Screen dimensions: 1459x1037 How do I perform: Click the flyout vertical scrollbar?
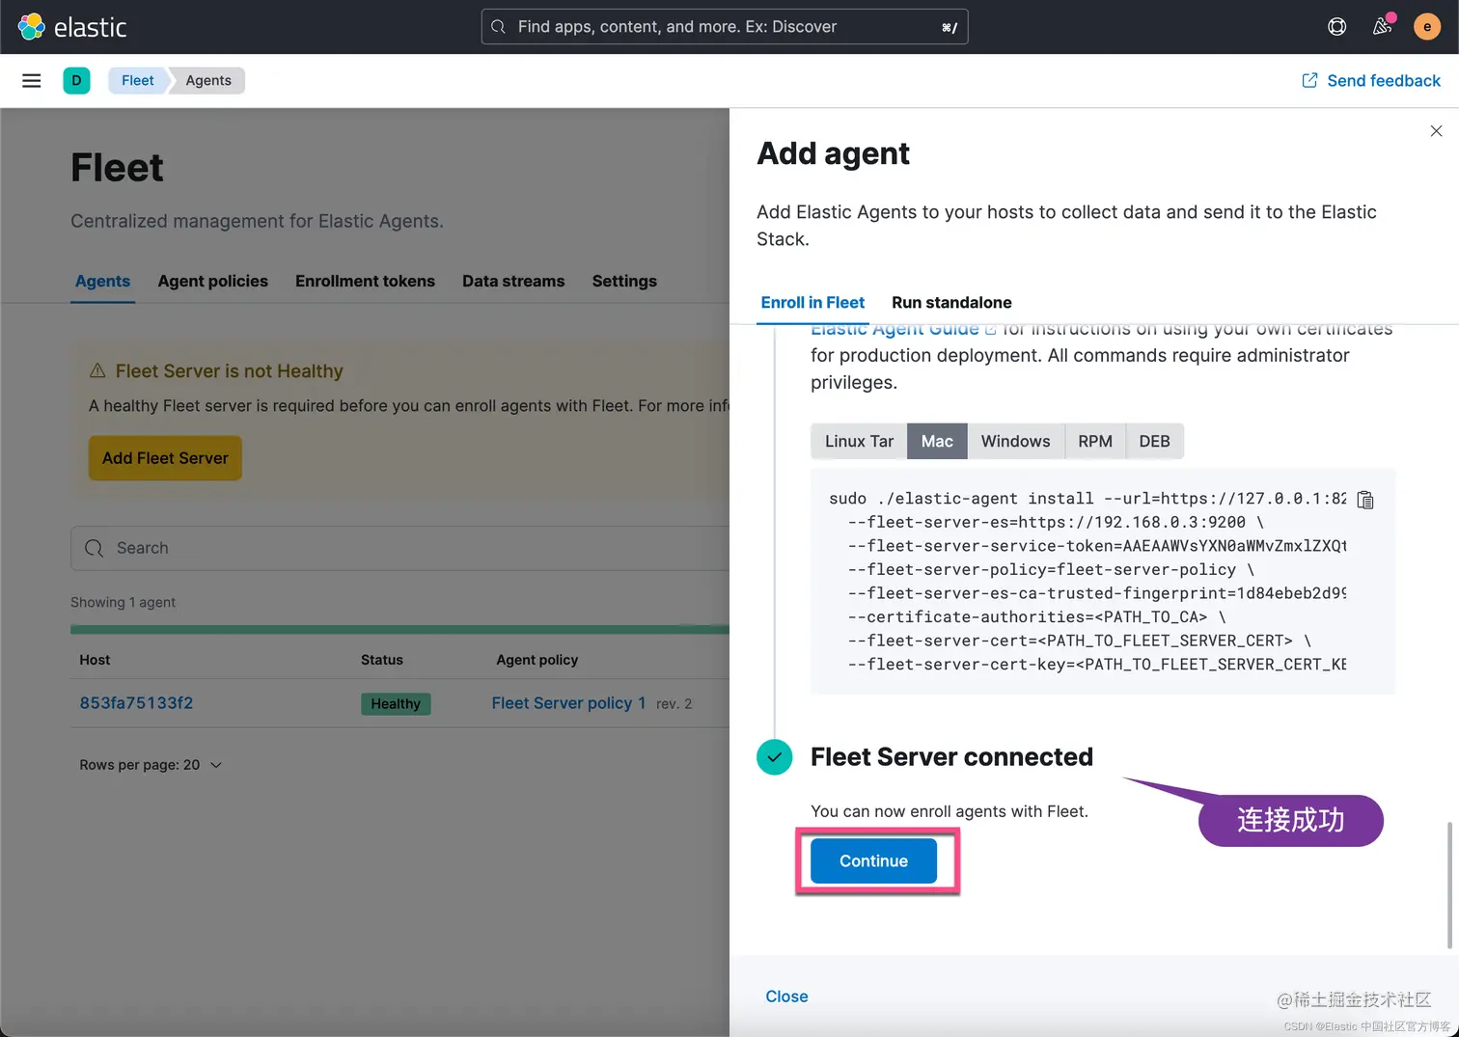click(x=1449, y=886)
